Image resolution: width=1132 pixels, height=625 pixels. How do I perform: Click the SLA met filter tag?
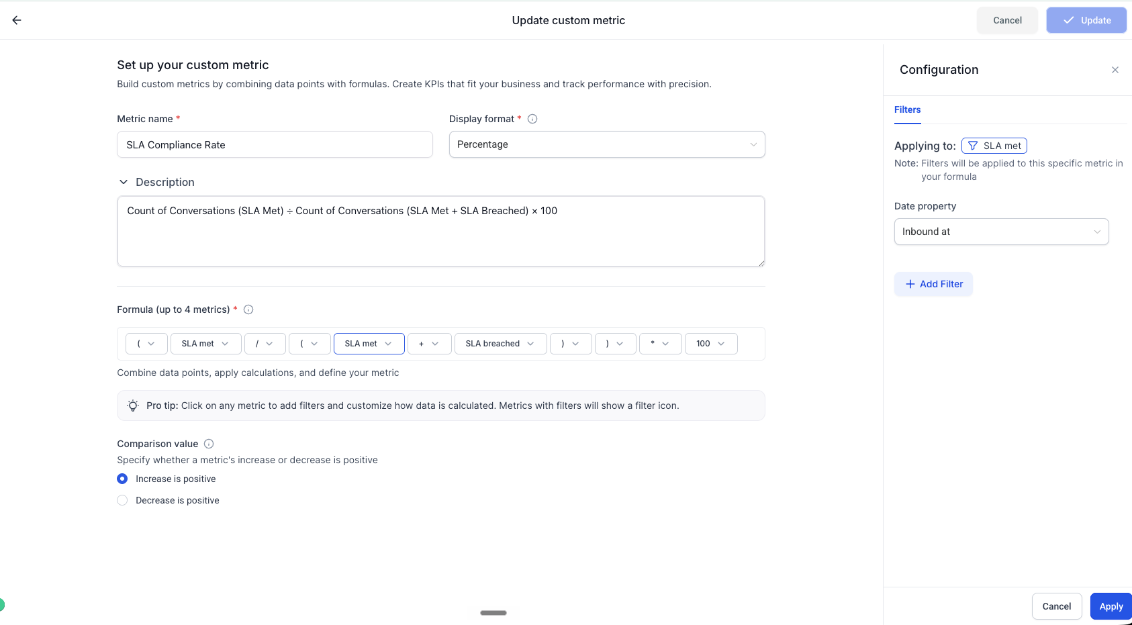point(994,146)
